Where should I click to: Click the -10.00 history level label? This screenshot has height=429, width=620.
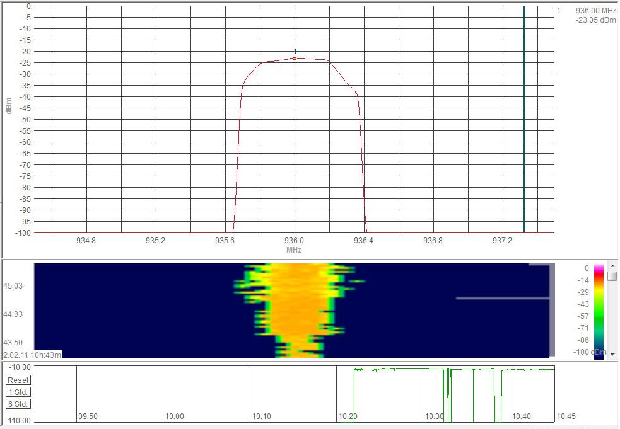point(20,367)
